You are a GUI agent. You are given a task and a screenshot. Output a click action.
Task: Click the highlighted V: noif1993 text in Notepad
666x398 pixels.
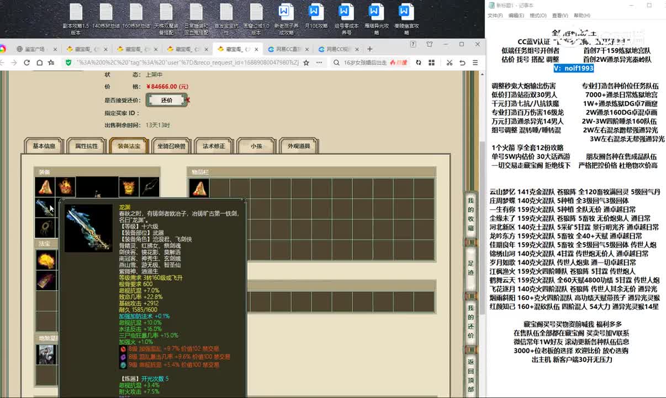(574, 68)
